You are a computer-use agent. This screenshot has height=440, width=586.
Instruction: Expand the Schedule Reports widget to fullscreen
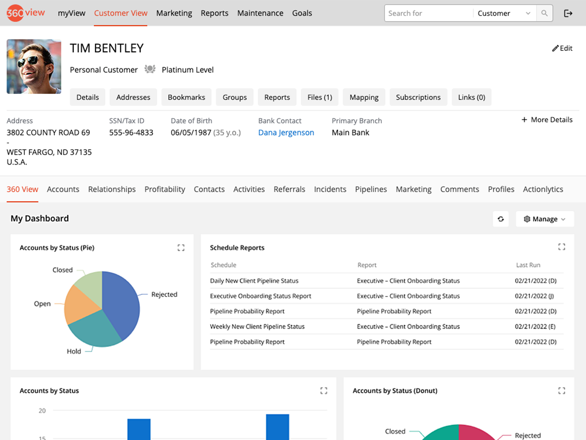562,247
